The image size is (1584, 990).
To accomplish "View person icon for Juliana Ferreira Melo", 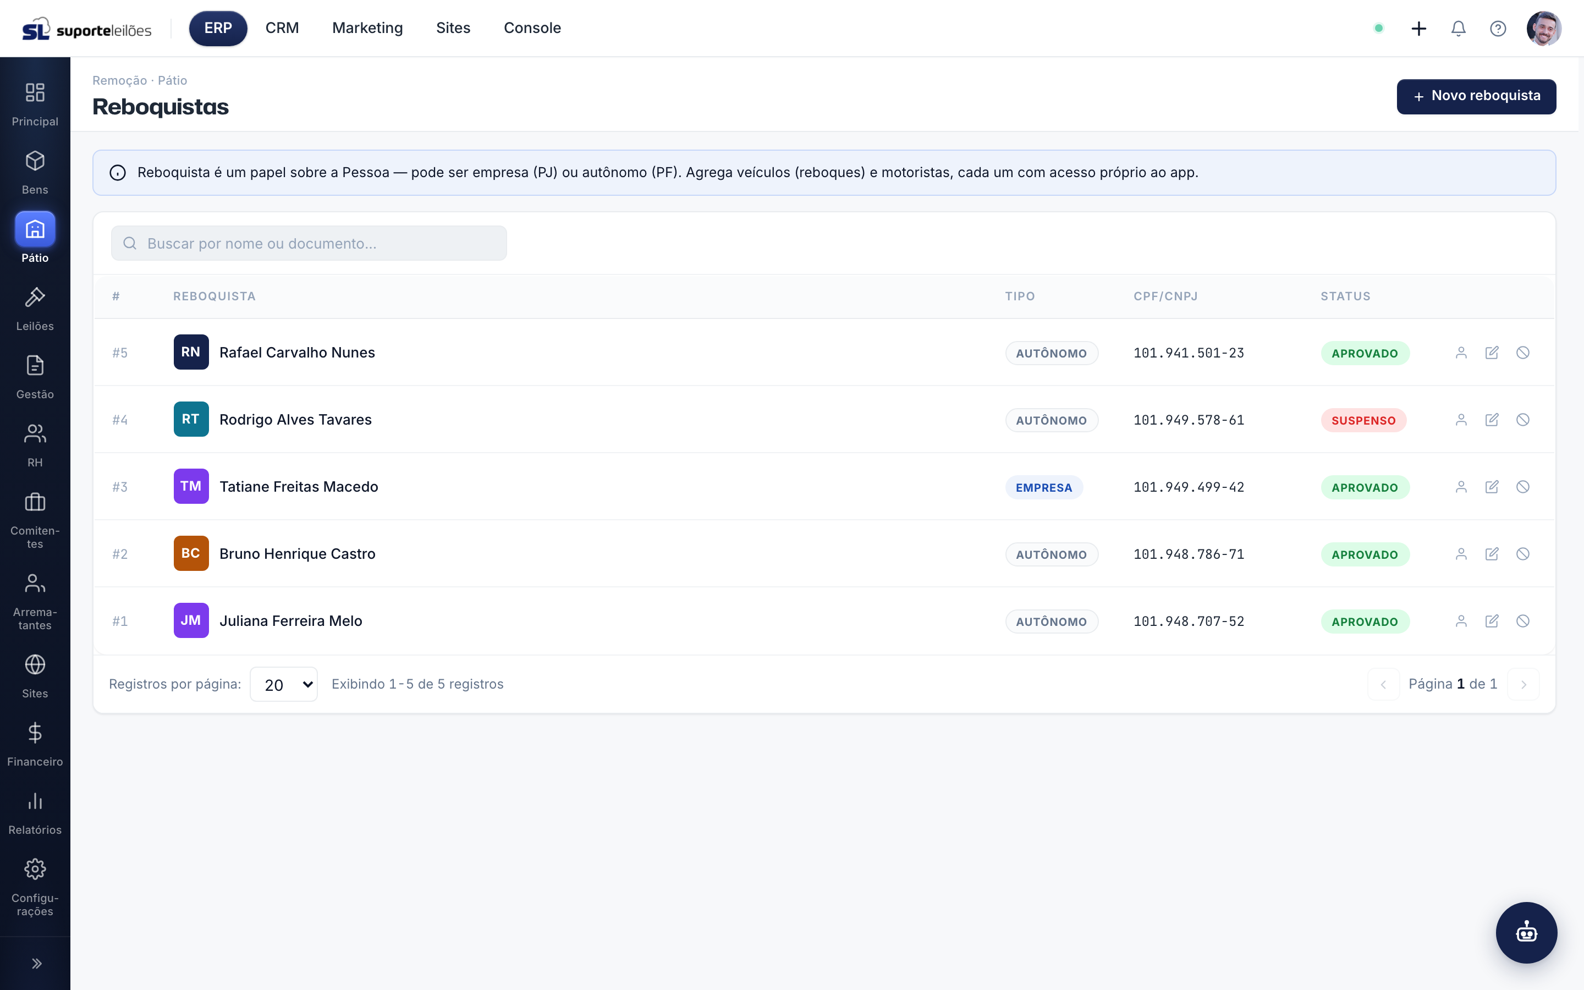I will 1461,621.
